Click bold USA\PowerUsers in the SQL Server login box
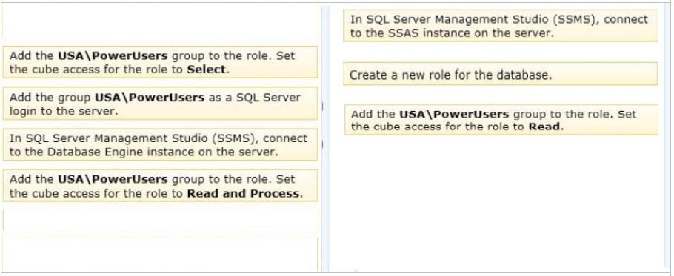The height and width of the screenshot is (276, 674). click(150, 98)
